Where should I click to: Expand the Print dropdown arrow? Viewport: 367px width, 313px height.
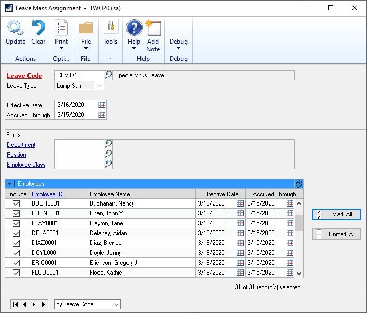click(x=61, y=48)
